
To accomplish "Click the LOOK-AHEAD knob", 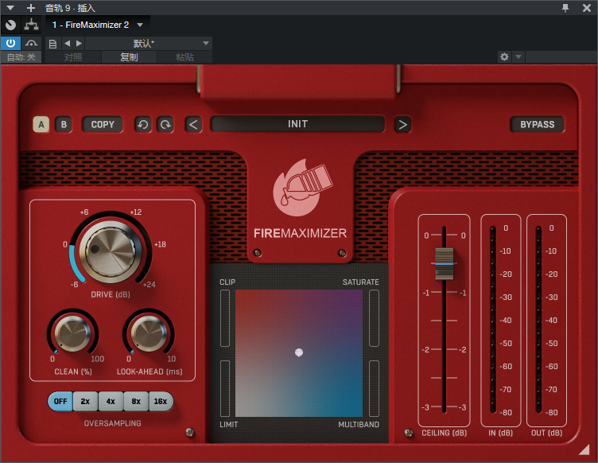I will pos(149,333).
